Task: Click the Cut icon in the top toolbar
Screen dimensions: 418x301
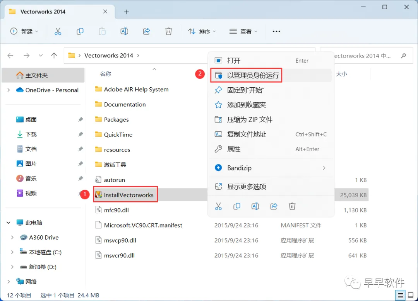Action: point(58,31)
